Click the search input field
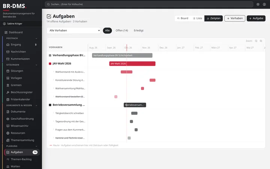The height and width of the screenshot is (169, 270). [x=149, y=4]
